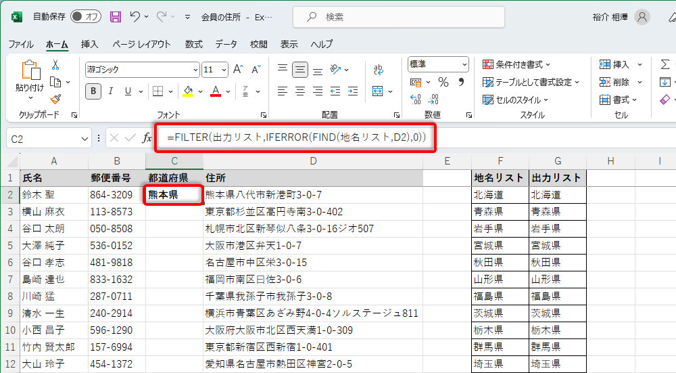Center-align text horizontally
The image size is (676, 373).
[x=300, y=91]
